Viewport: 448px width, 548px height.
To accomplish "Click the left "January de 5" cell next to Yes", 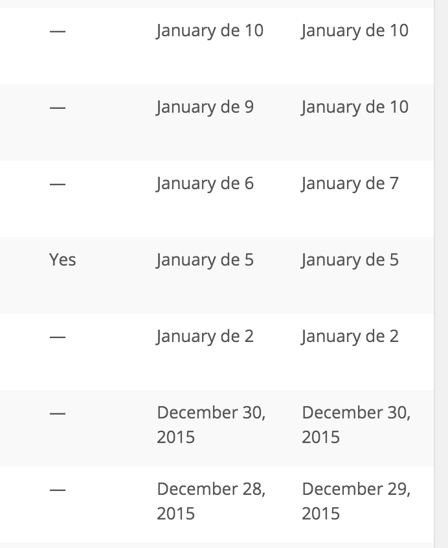I will 205,260.
